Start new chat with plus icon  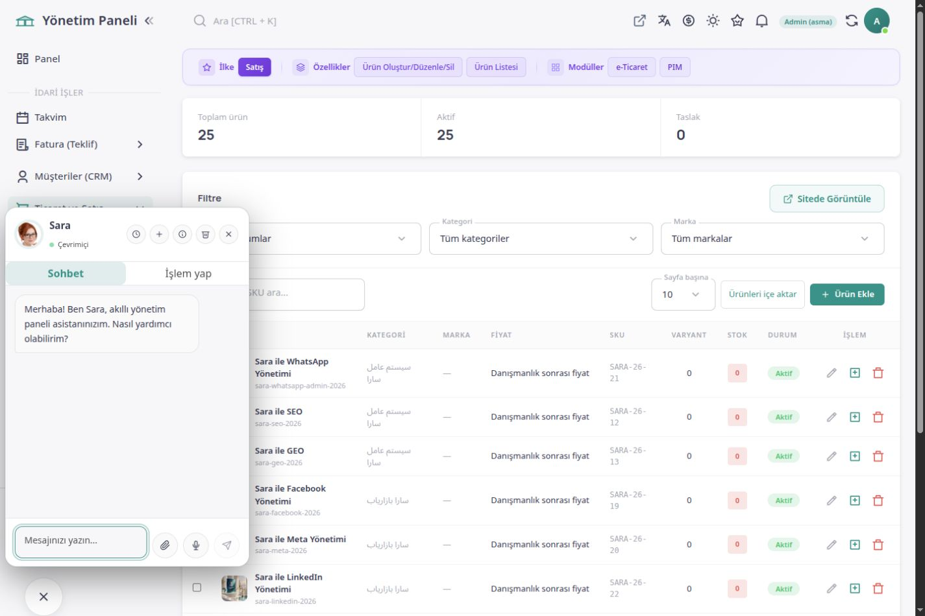pyautogui.click(x=159, y=235)
